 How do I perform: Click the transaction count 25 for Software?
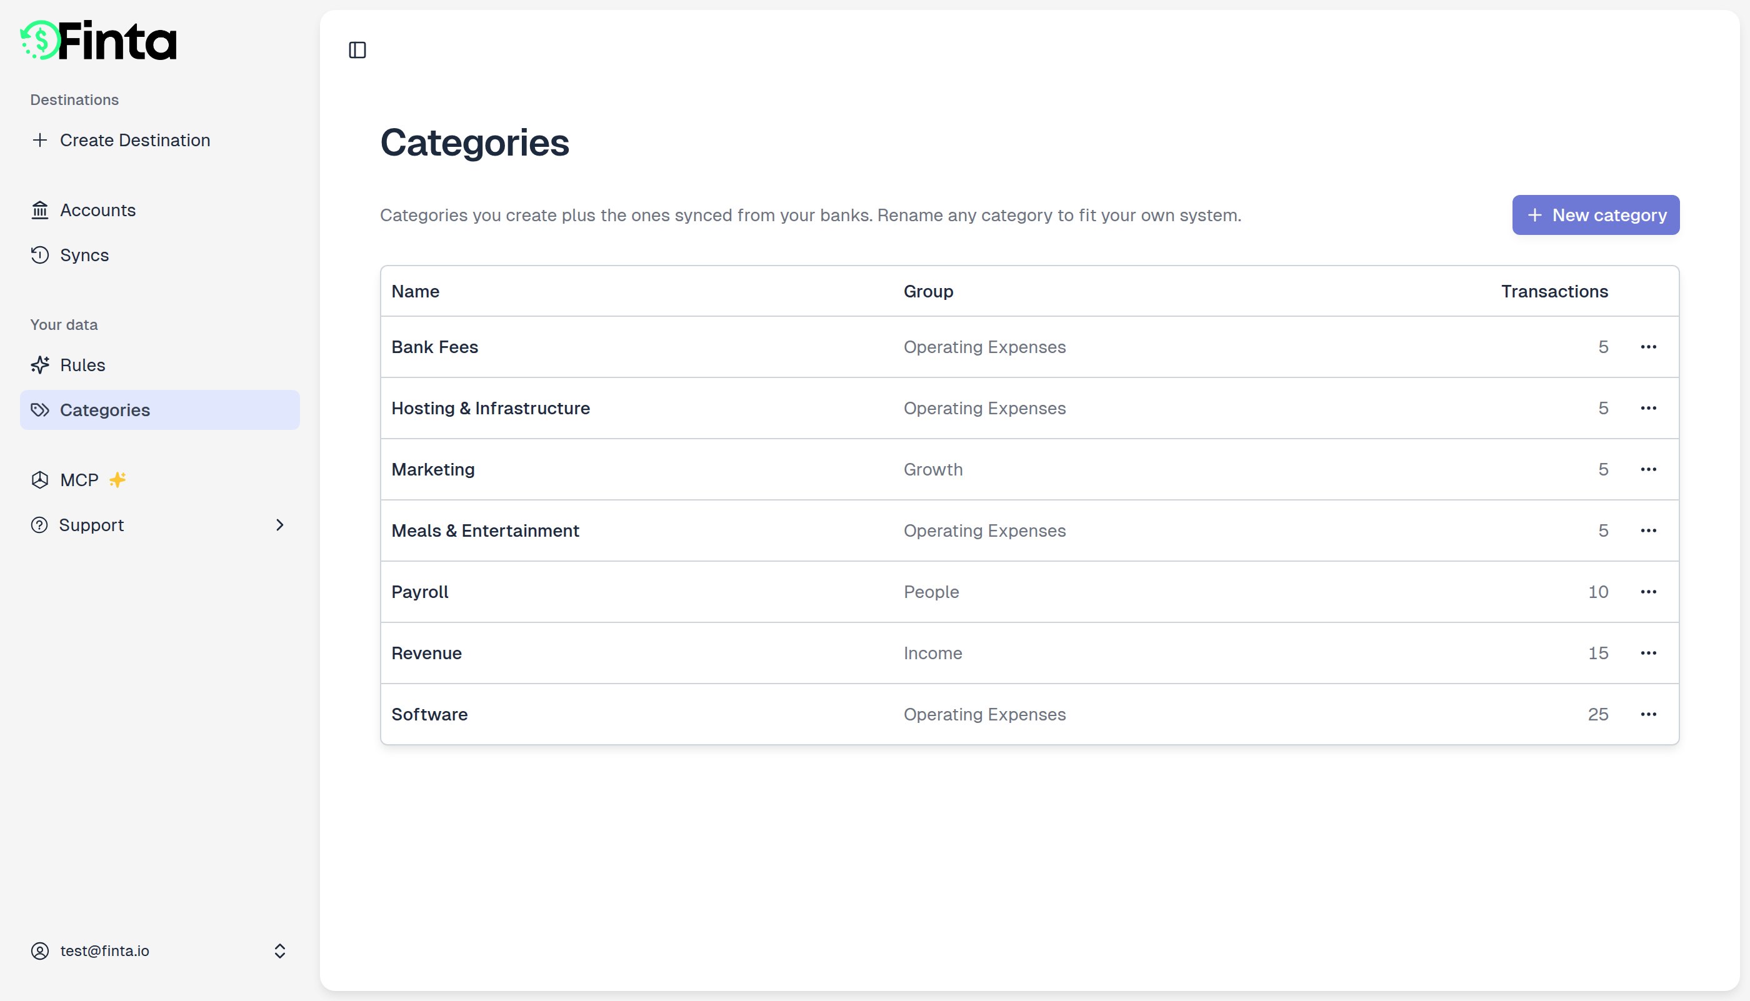tap(1597, 714)
